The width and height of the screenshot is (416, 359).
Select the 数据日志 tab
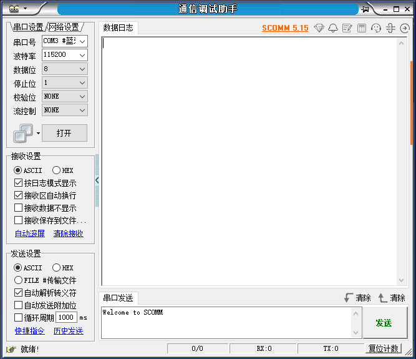click(118, 28)
